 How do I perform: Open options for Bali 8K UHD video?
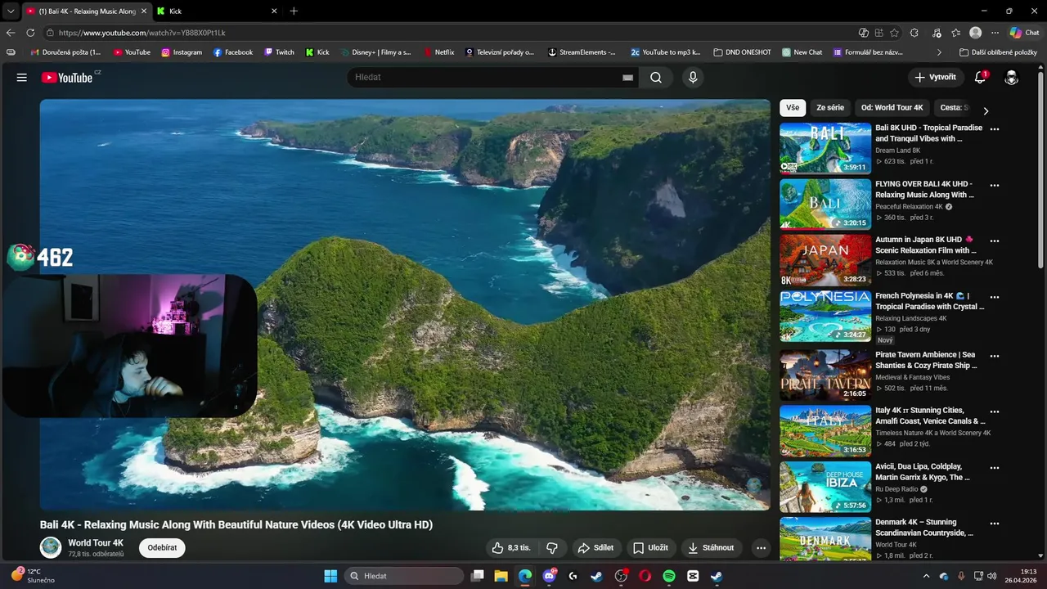995,129
